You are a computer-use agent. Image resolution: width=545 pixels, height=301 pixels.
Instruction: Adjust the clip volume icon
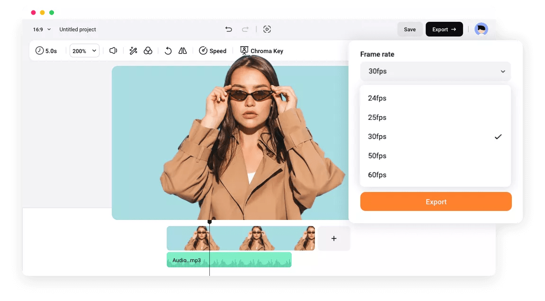(x=113, y=51)
